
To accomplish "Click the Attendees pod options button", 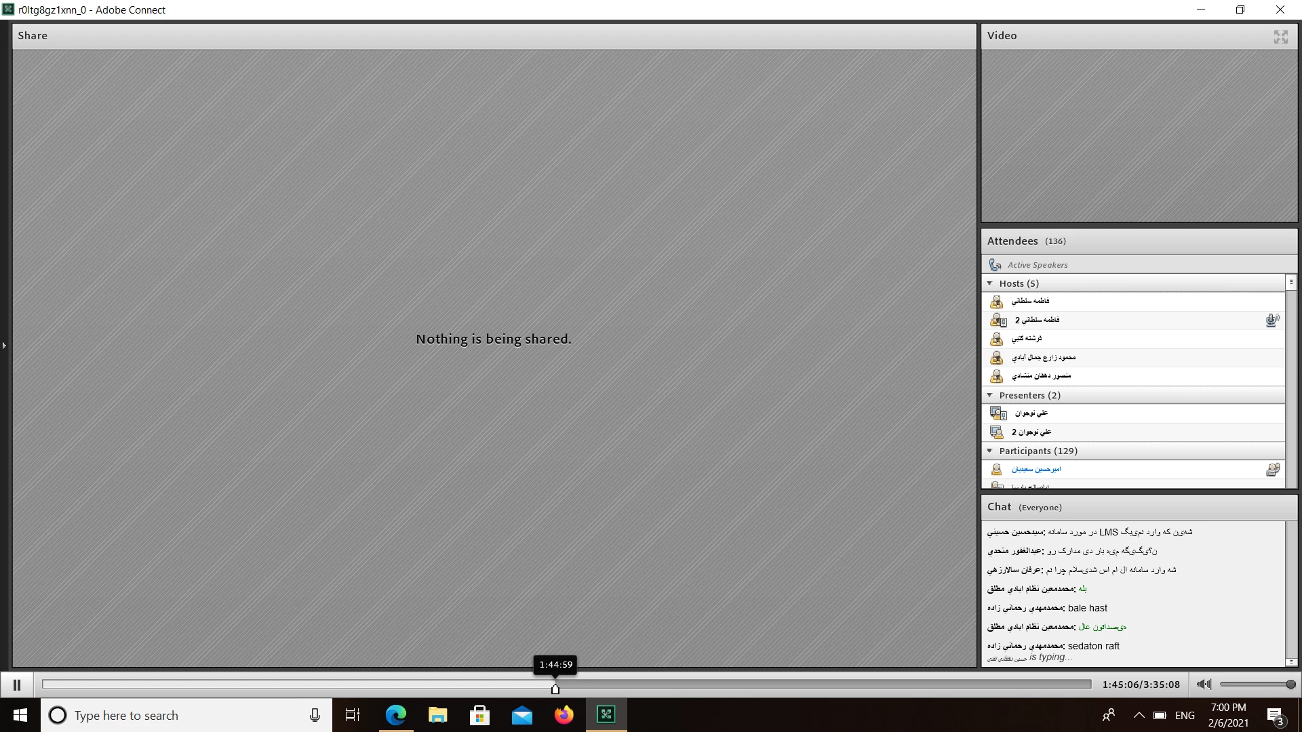I will pyautogui.click(x=1290, y=281).
